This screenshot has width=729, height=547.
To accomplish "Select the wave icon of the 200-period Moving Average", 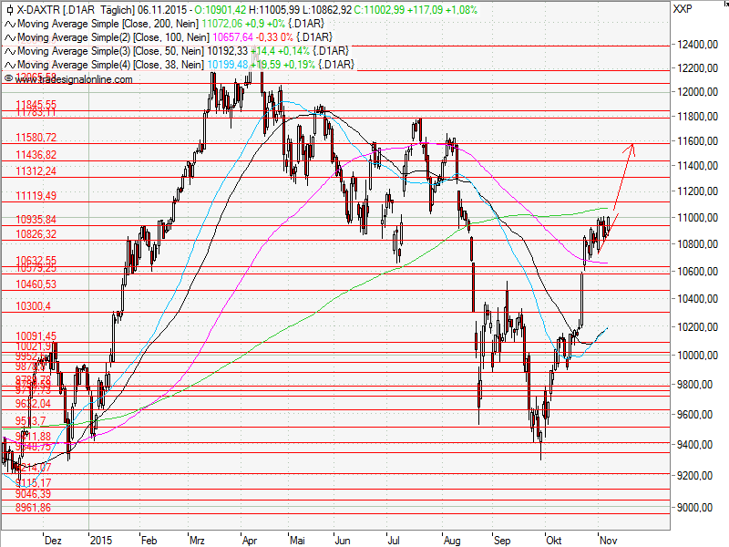I will tap(8, 24).
